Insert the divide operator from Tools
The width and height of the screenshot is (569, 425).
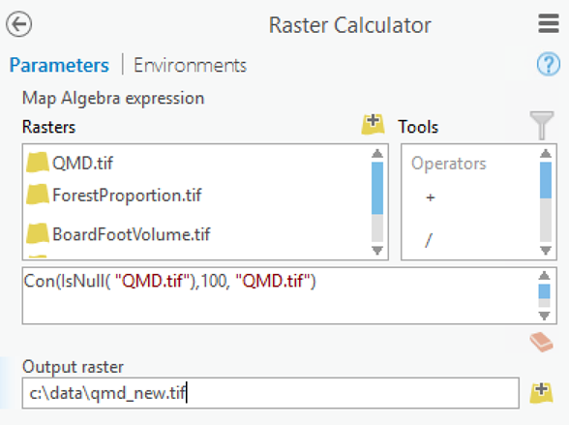pyautogui.click(x=429, y=240)
